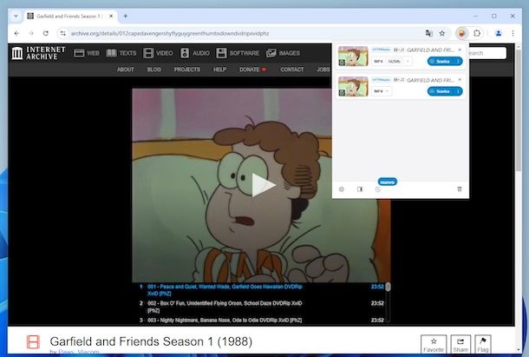Expand the MP4 format dropdown of the second video
The width and height of the screenshot is (529, 357).
[382, 91]
